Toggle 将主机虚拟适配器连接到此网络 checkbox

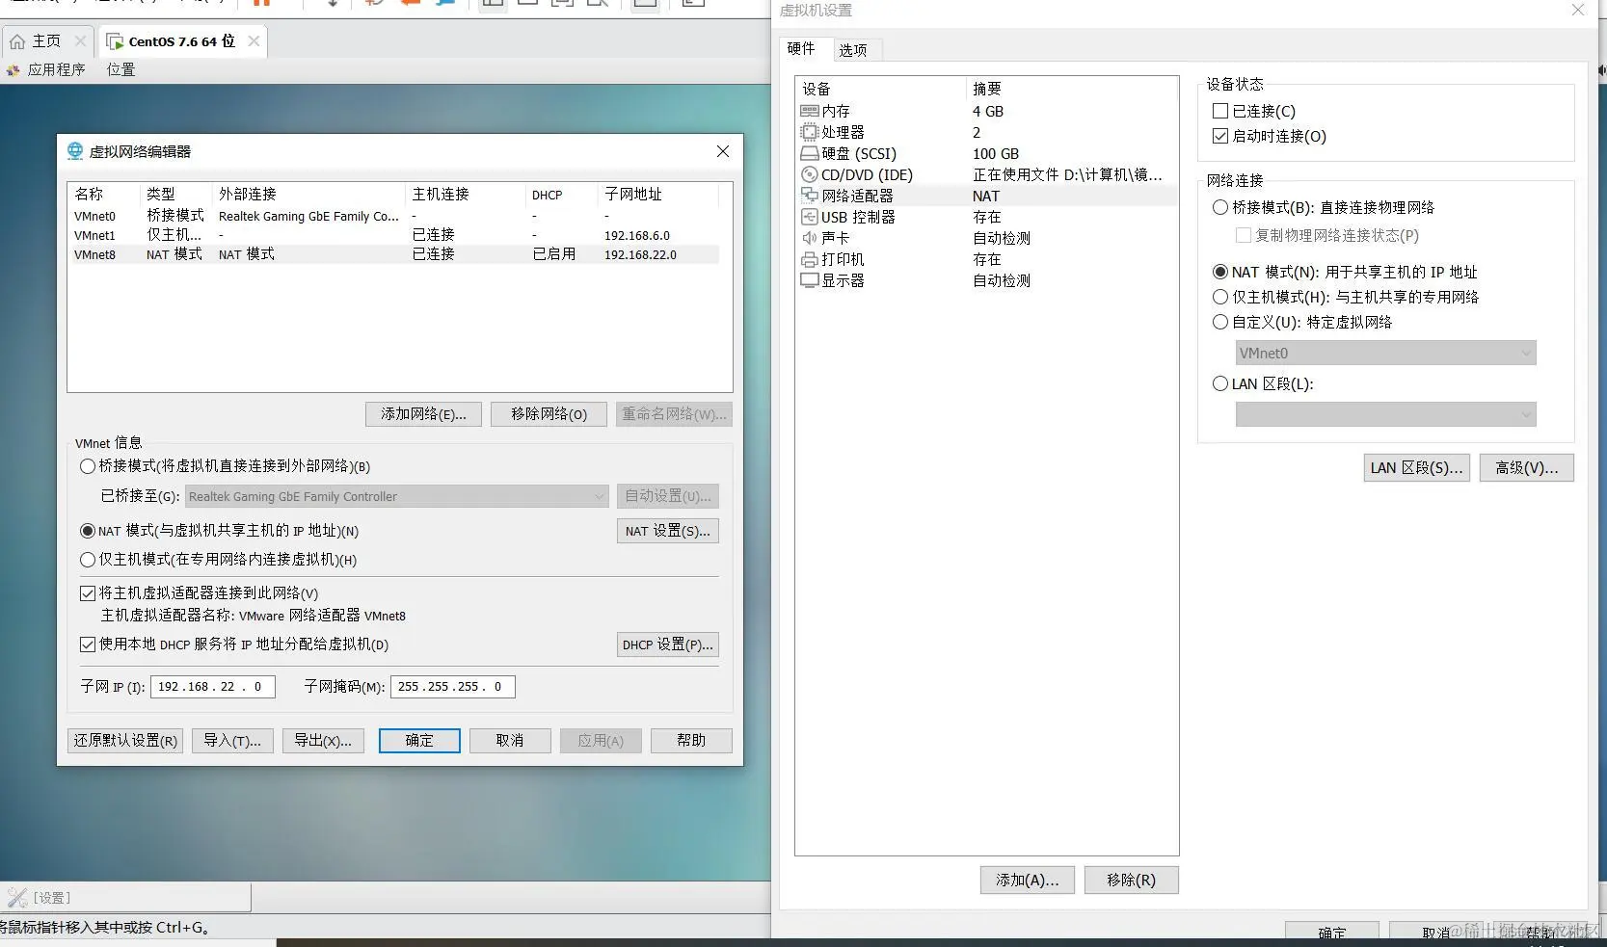tap(88, 593)
